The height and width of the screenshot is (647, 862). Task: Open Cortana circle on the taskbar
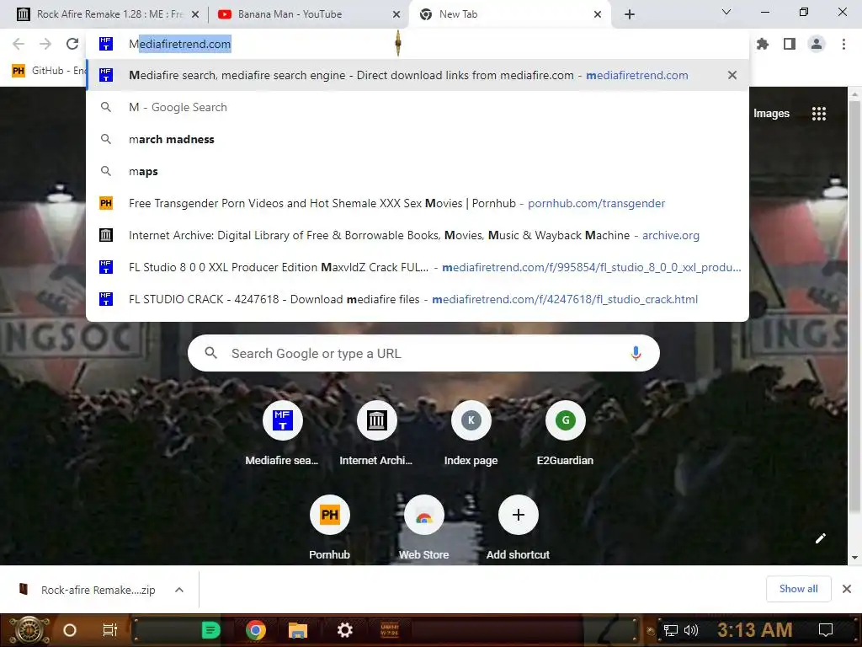click(x=69, y=630)
